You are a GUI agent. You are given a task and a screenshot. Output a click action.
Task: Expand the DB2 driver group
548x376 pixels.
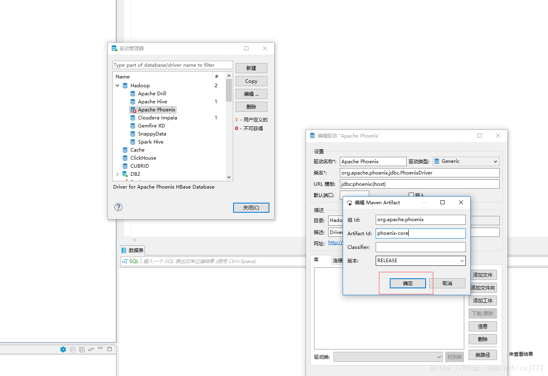point(117,174)
